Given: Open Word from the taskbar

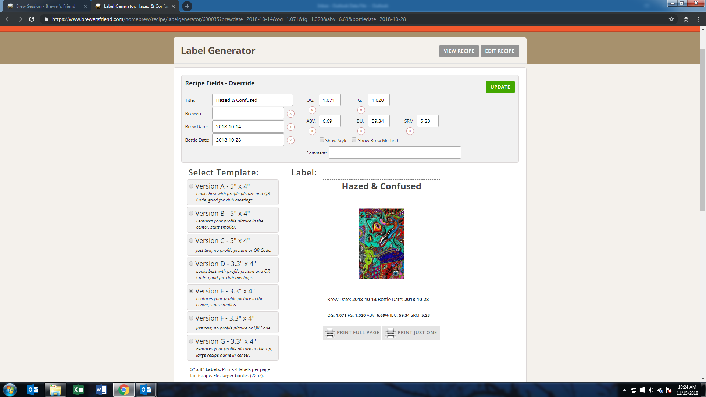Looking at the screenshot, I should tap(101, 390).
